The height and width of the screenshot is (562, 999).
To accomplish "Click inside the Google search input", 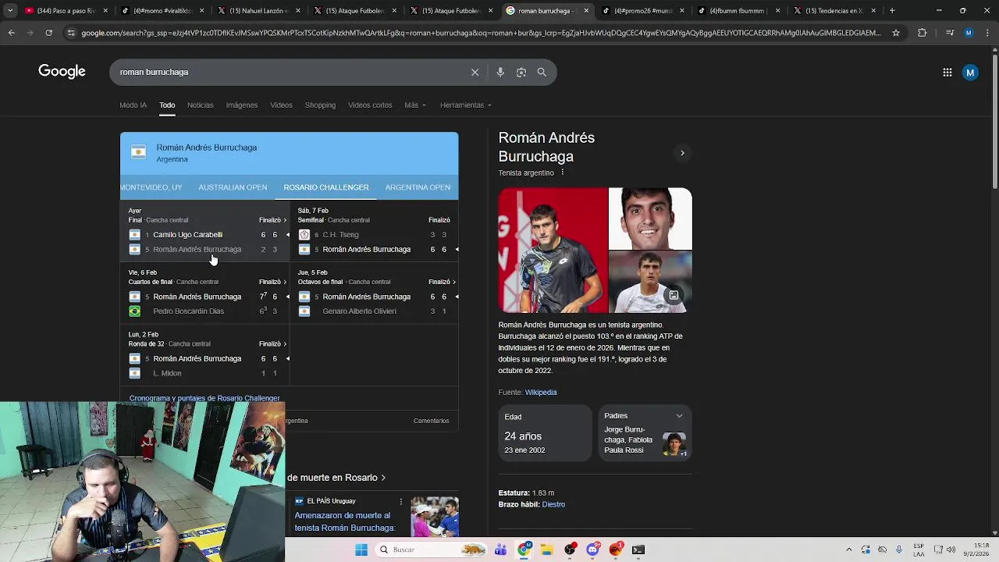I will (x=289, y=72).
